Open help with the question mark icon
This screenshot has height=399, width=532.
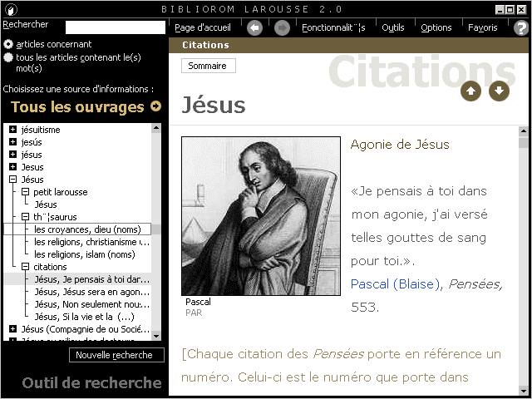(521, 27)
